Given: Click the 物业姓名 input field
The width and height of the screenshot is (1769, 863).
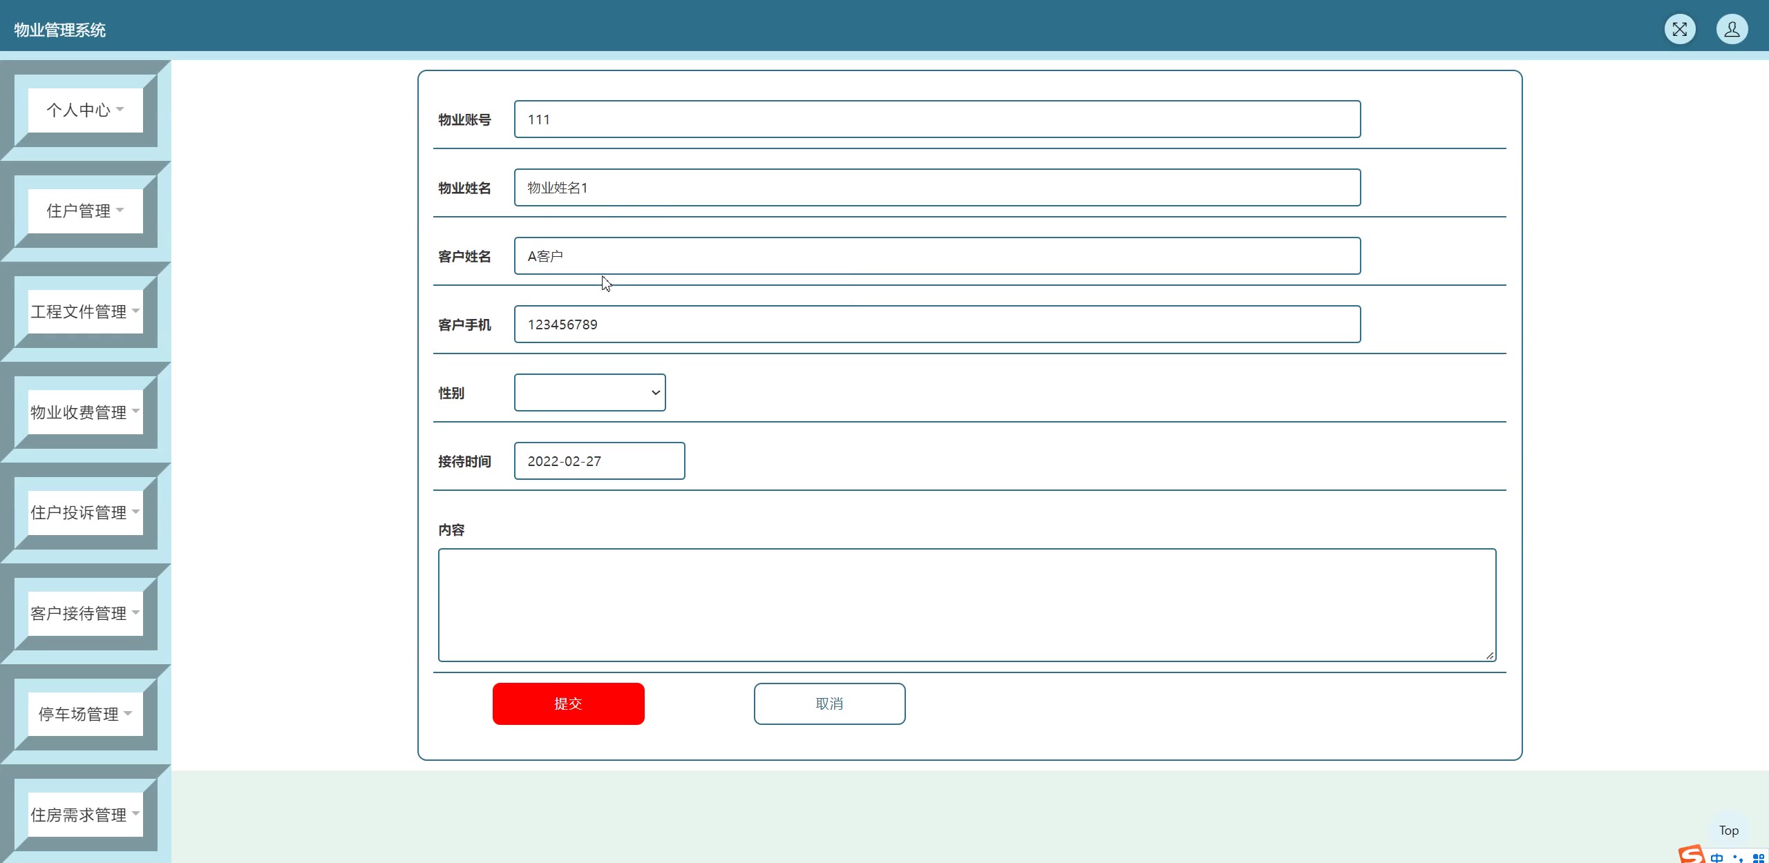Looking at the screenshot, I should pos(937,187).
